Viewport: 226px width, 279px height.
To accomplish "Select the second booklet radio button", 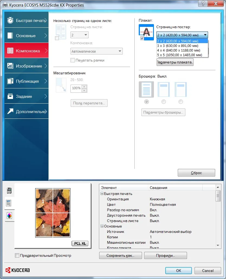I will 164,102.
